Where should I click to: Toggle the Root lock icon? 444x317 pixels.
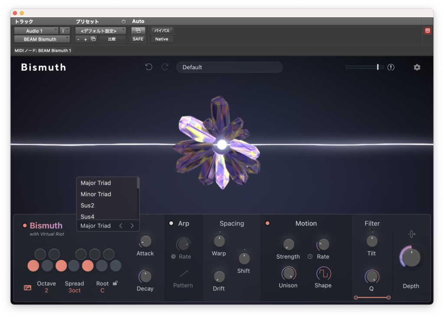coord(115,283)
